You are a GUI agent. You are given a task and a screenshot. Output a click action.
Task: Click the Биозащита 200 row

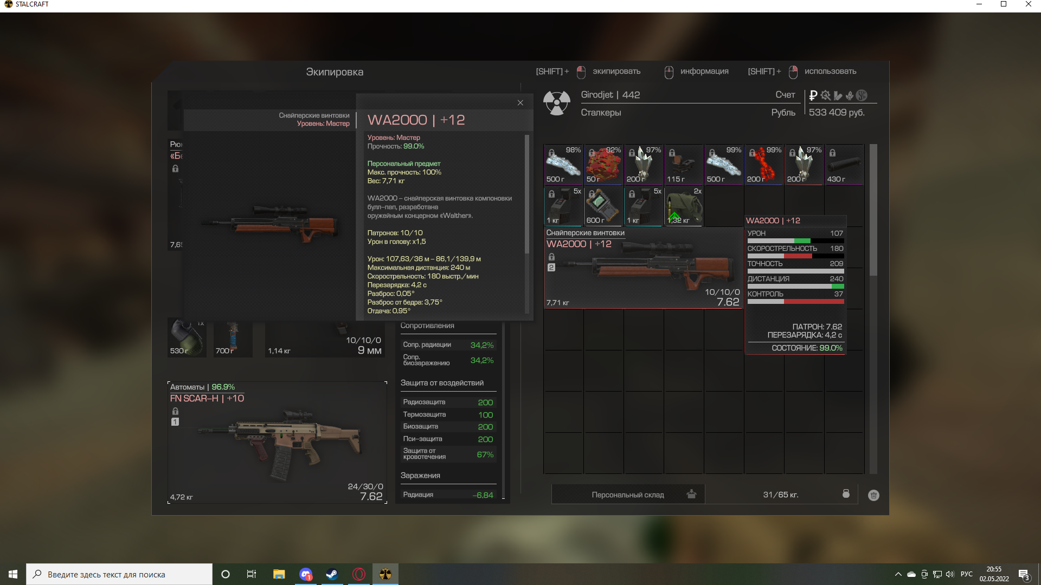(x=448, y=426)
